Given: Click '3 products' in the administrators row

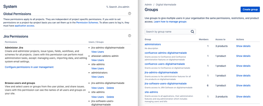Looking at the screenshot, I should 221,46.
